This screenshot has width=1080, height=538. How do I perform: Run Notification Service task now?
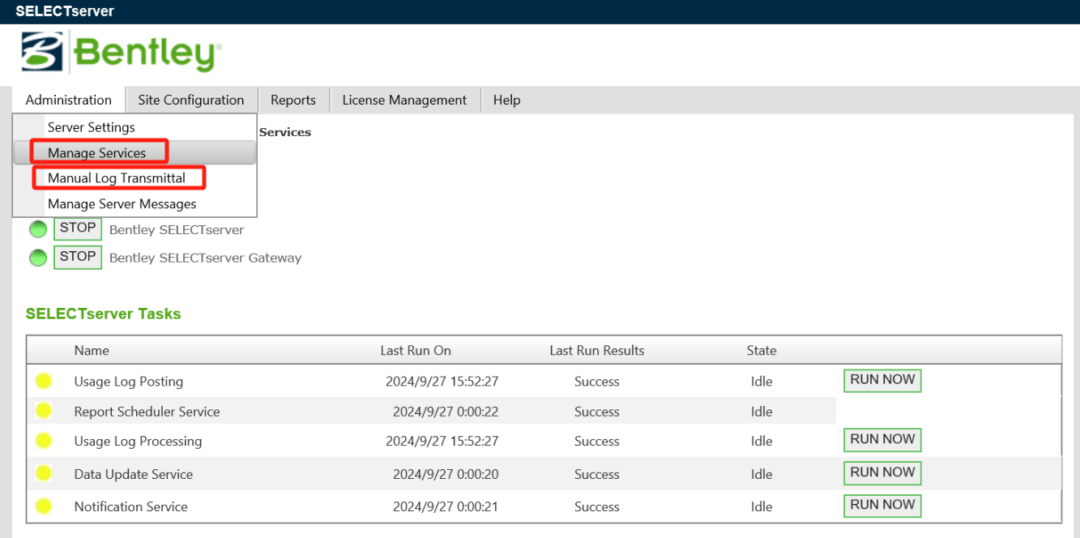882,506
